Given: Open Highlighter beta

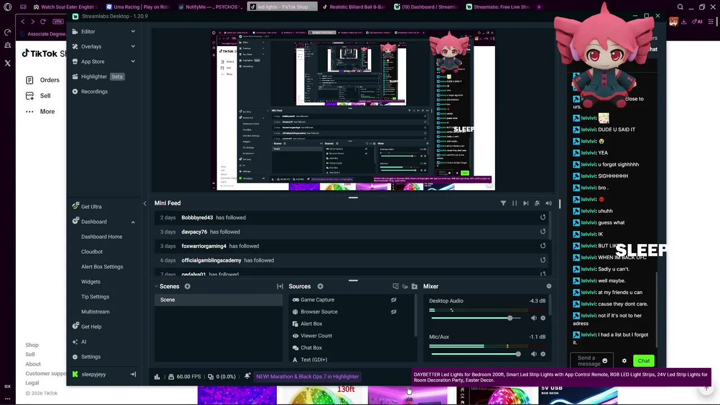Looking at the screenshot, I should click(x=97, y=76).
